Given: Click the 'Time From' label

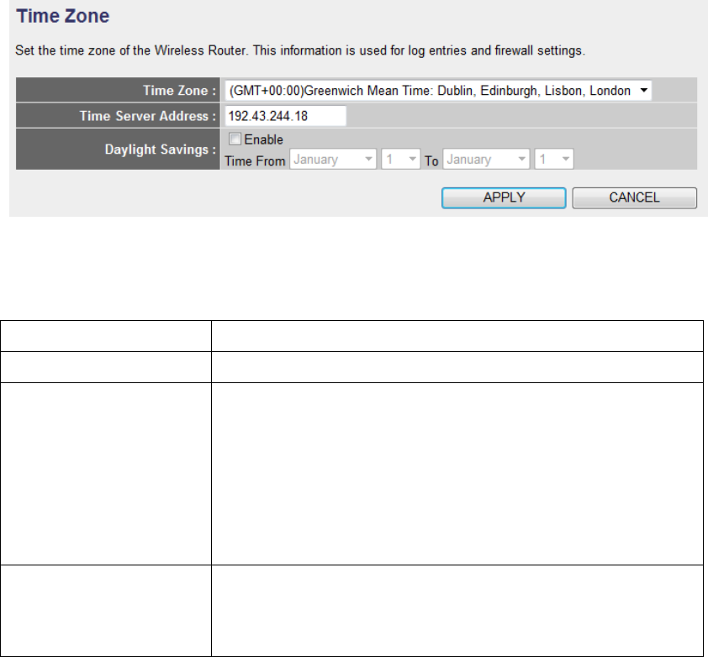Looking at the screenshot, I should 255,161.
